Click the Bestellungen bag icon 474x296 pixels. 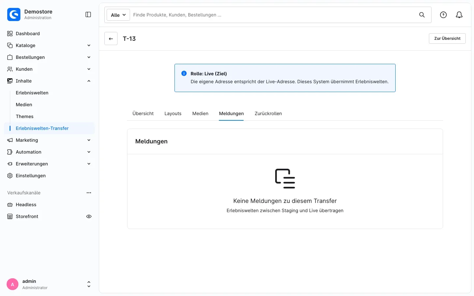tap(10, 57)
